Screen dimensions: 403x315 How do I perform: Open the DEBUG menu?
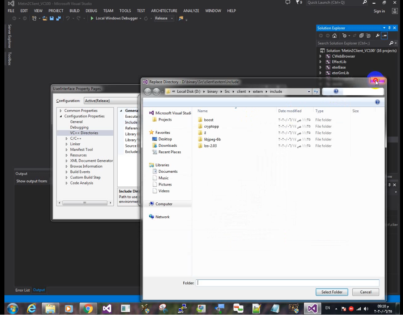click(x=91, y=11)
